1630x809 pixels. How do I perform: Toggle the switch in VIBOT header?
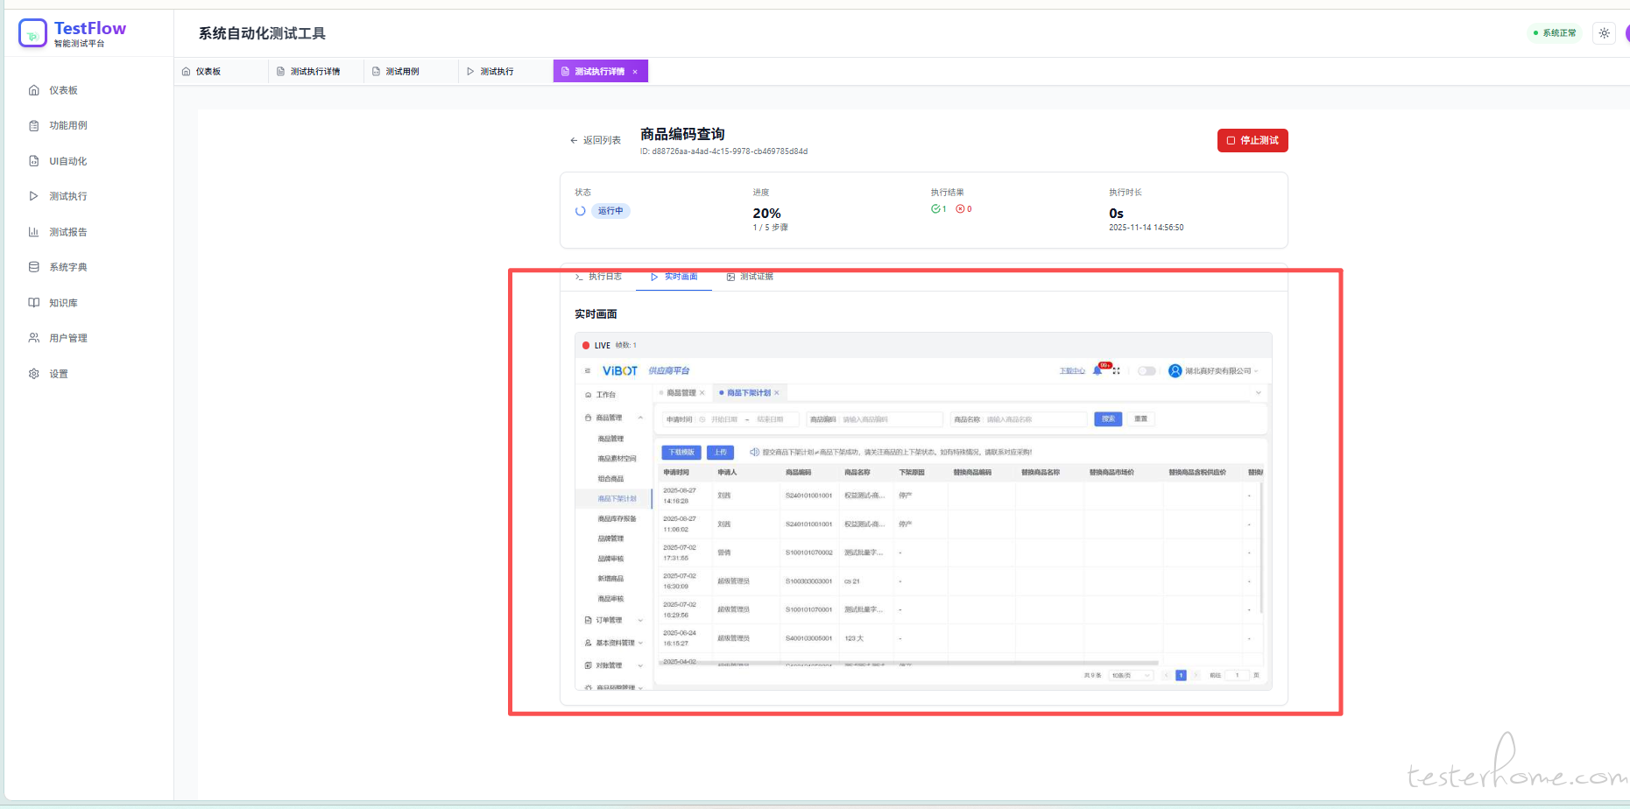[1146, 371]
